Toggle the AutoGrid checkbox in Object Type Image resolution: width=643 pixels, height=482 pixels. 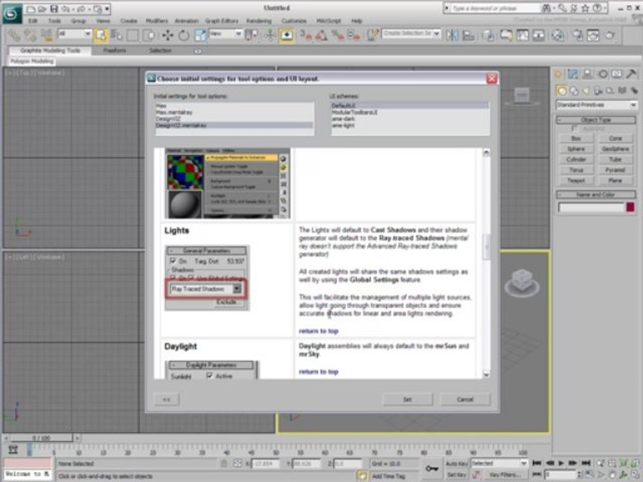(575, 129)
